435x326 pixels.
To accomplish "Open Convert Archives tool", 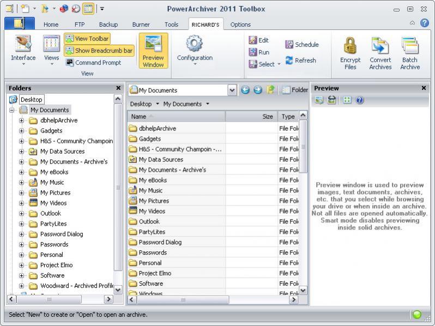I will [380, 53].
